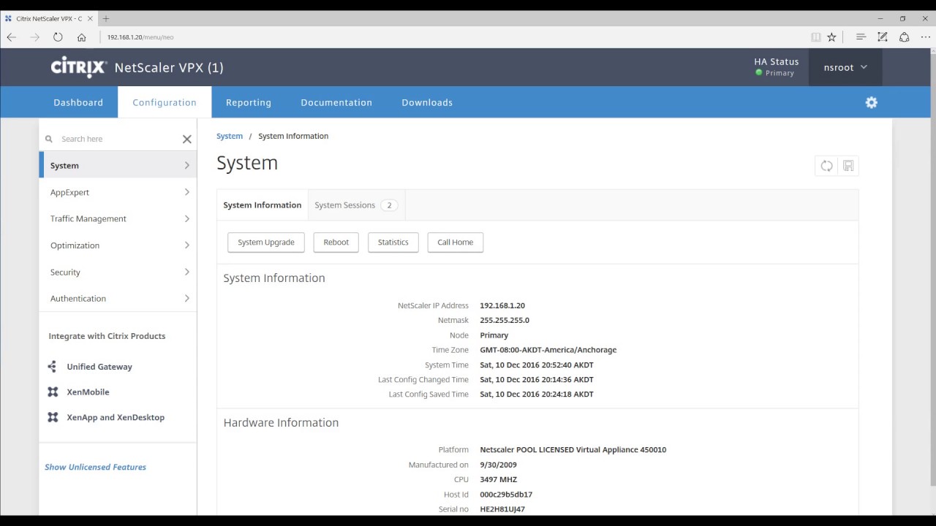
Task: Click the refresh icon beside System heading
Action: tap(826, 166)
